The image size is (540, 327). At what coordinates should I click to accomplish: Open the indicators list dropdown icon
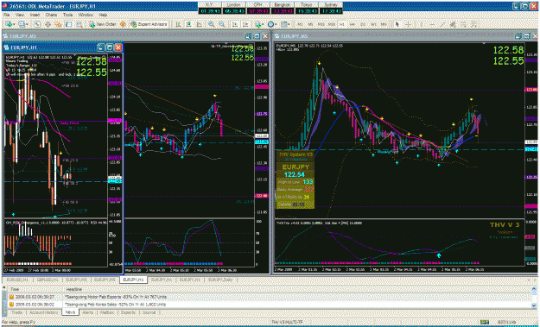(258, 24)
